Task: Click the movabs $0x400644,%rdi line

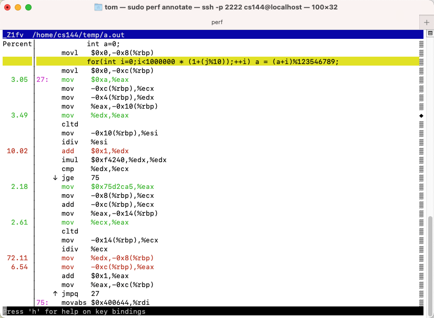Action: coord(105,303)
